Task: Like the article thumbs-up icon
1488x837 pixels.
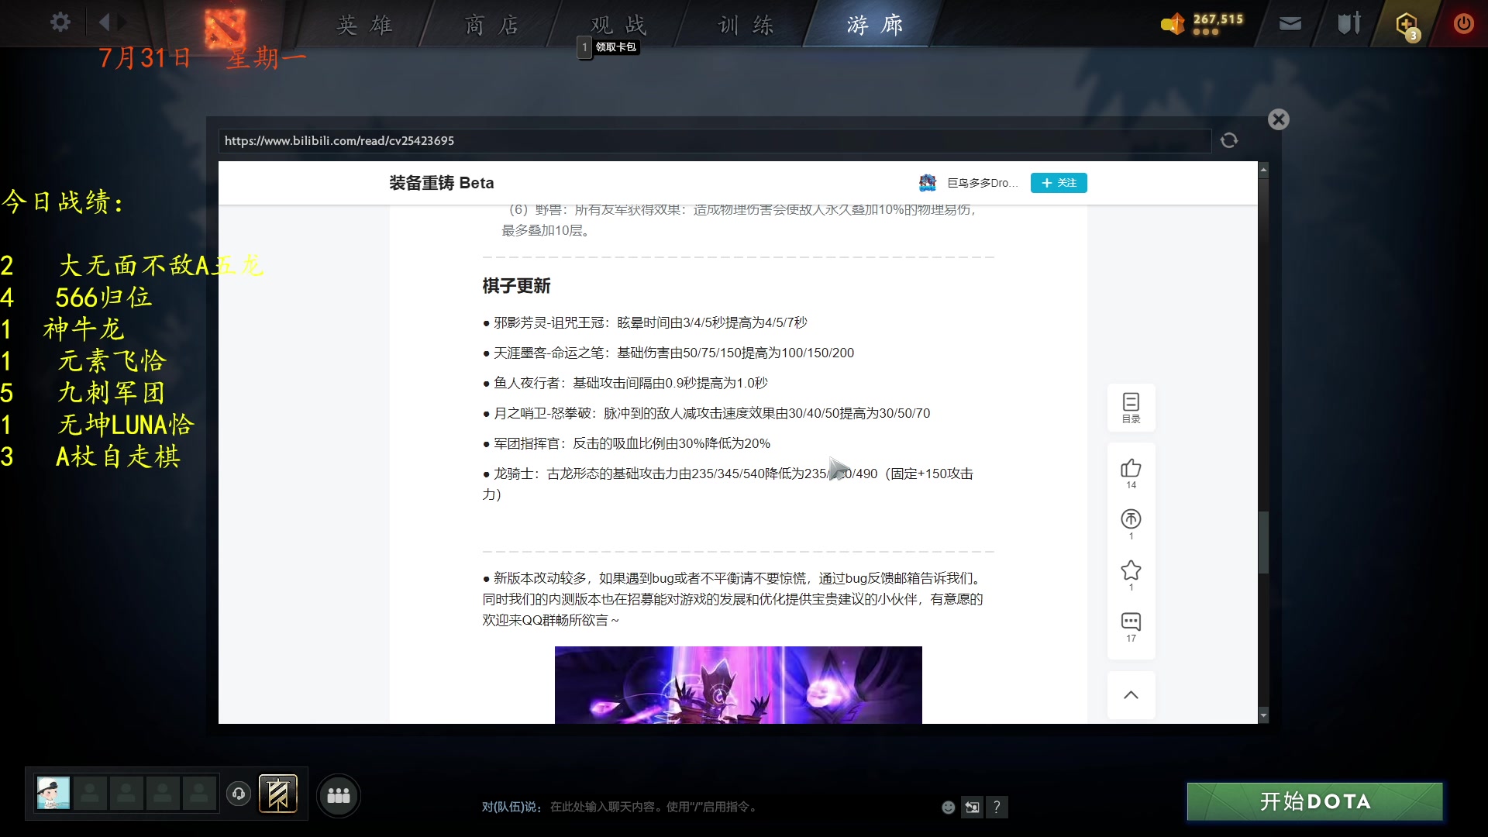Action: click(x=1131, y=468)
